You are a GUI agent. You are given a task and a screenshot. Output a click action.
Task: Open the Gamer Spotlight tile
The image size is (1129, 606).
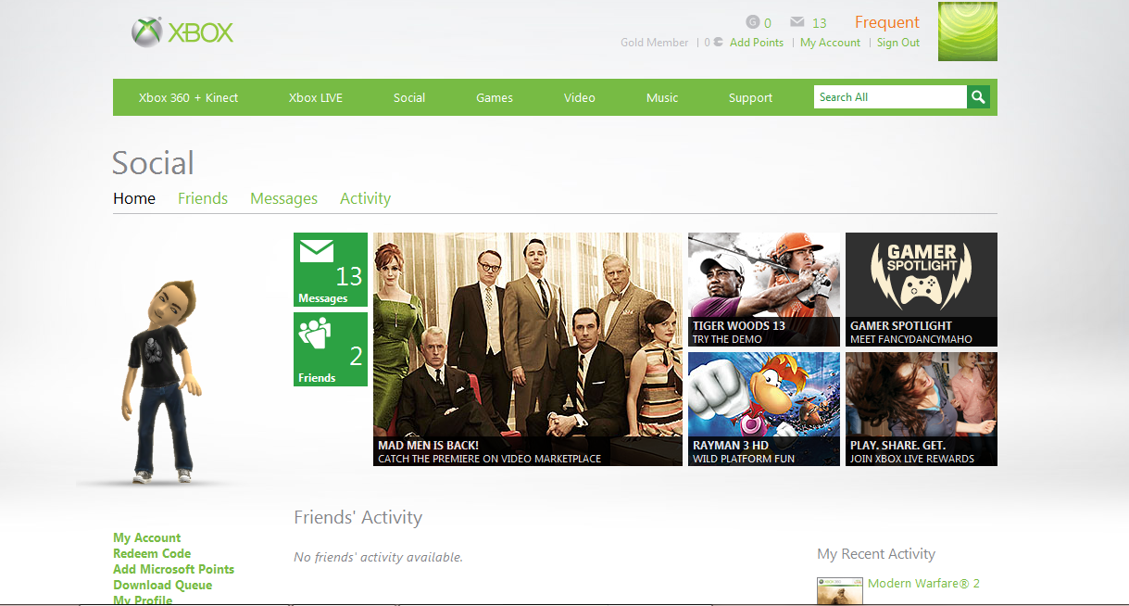coord(922,289)
